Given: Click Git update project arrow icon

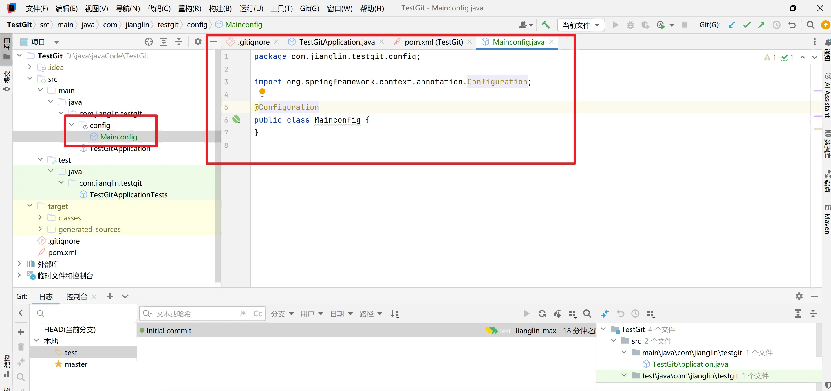Looking at the screenshot, I should (731, 25).
